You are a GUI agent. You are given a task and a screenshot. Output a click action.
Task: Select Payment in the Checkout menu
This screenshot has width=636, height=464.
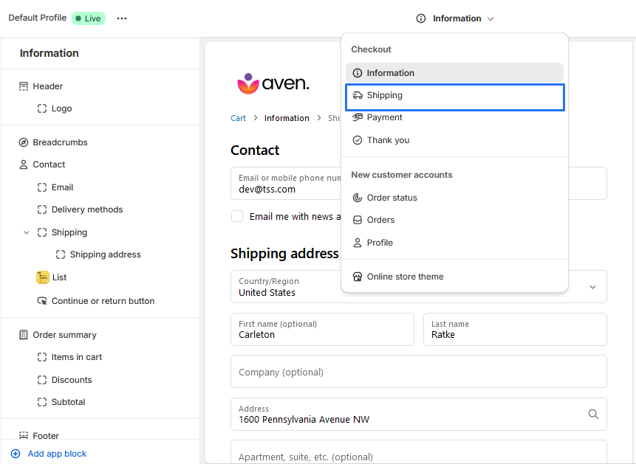tap(384, 117)
